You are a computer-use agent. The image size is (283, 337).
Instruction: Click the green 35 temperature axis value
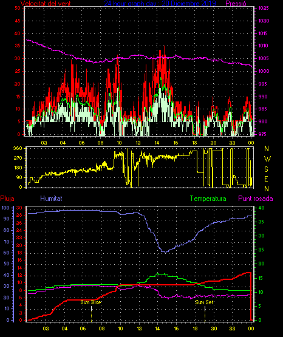[261, 222]
